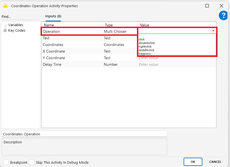Screen dimensions: 230x167
Task: Select 'middleclick' from the dropdown
Action: 146,50
